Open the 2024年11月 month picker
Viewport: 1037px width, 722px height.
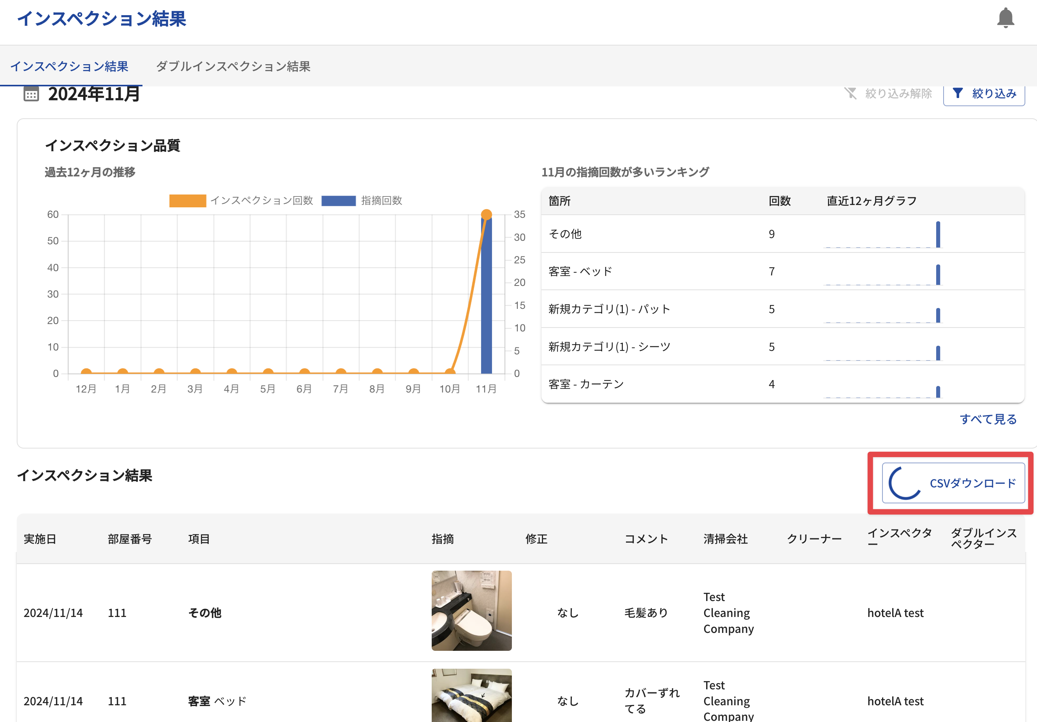(94, 94)
